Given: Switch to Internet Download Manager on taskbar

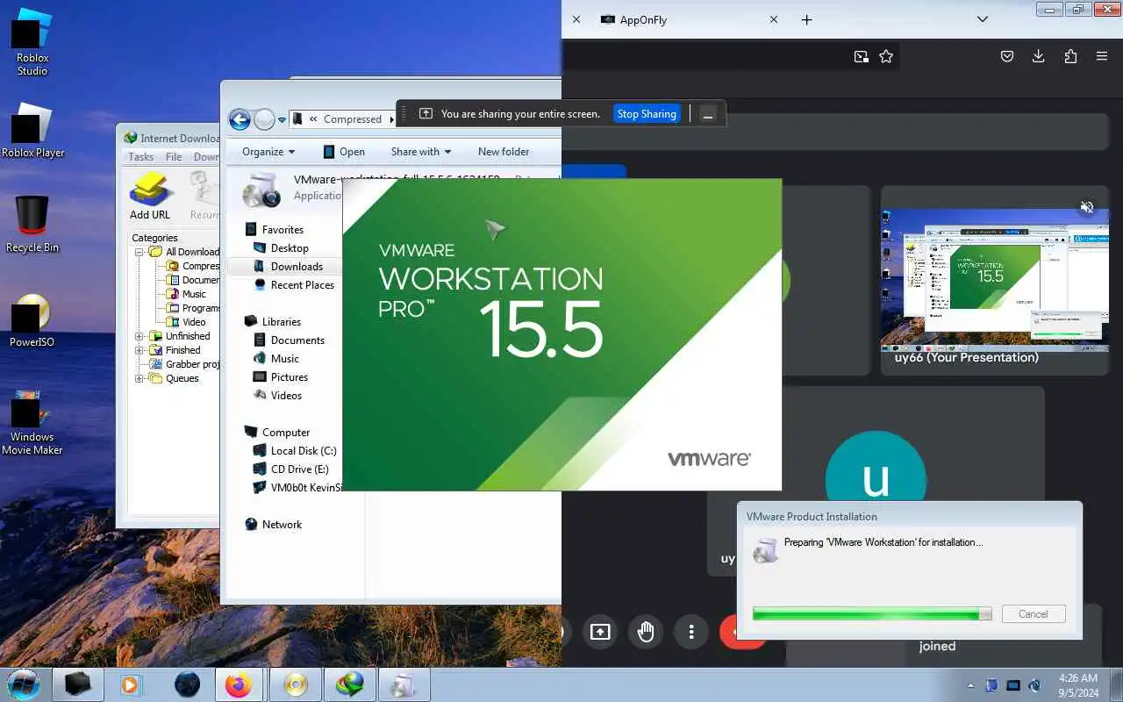Looking at the screenshot, I should click(x=350, y=685).
